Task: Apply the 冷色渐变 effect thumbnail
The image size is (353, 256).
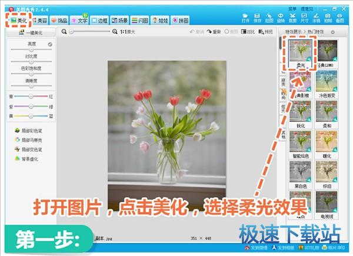Action: tap(327, 81)
